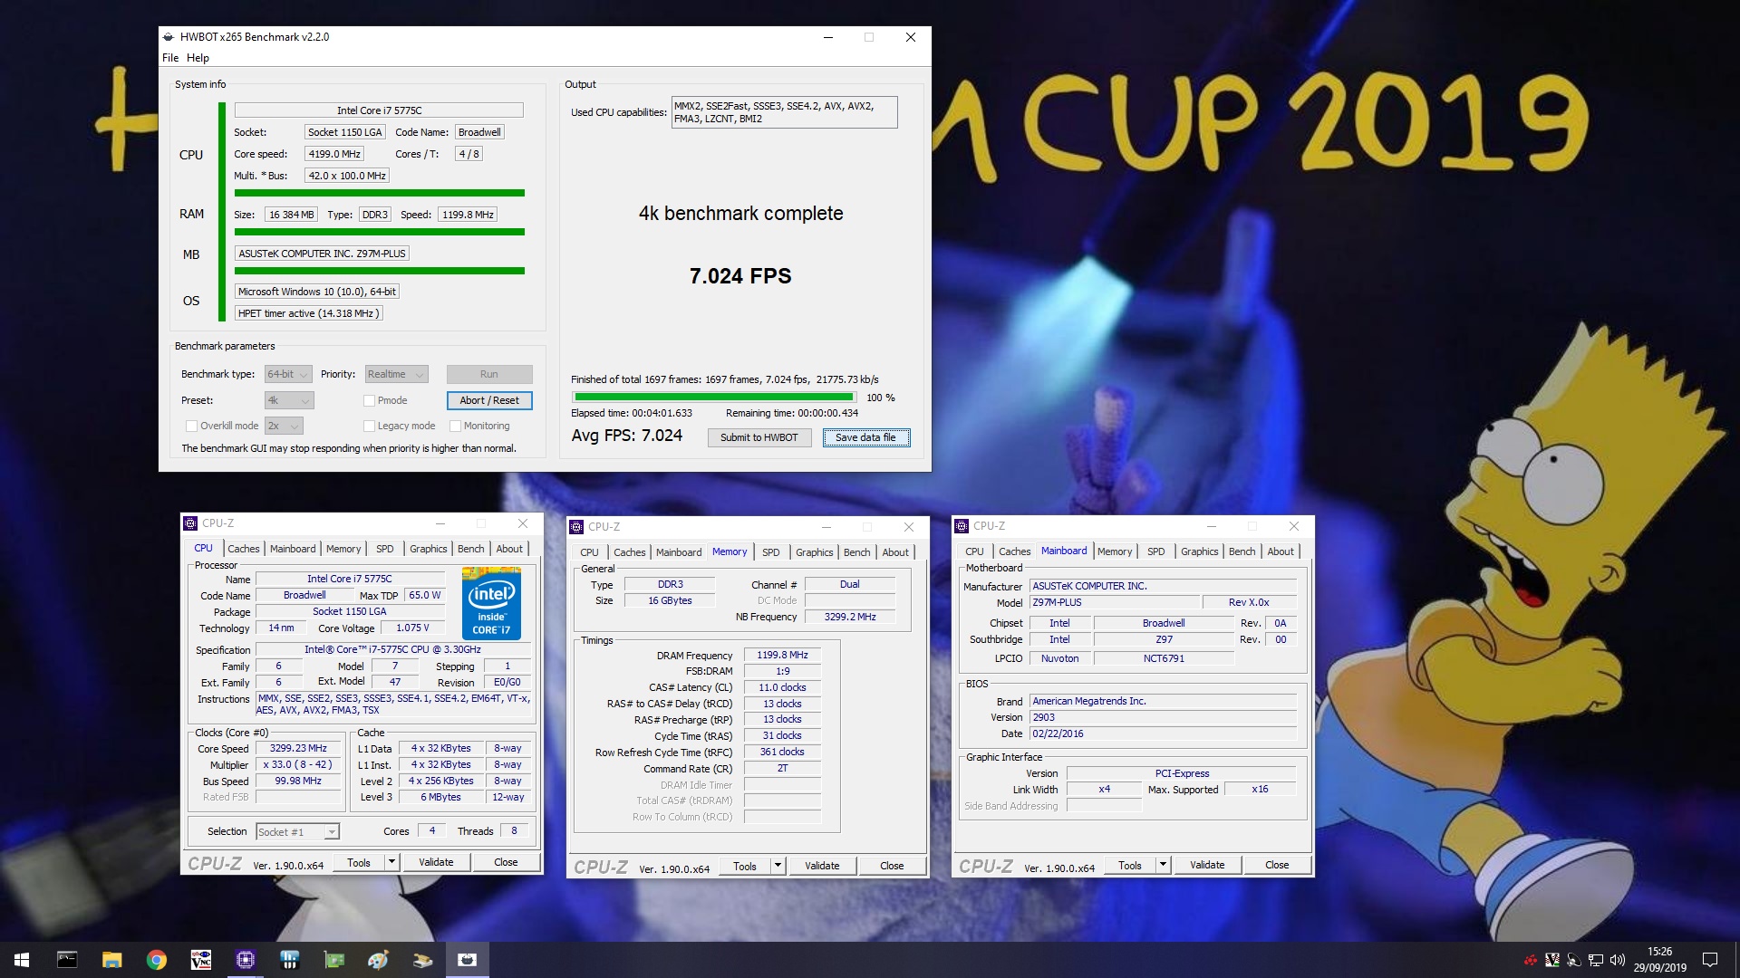Screen dimensions: 1740x978
Task: Click title icon of CPU-Z processor window
Action: [190, 523]
